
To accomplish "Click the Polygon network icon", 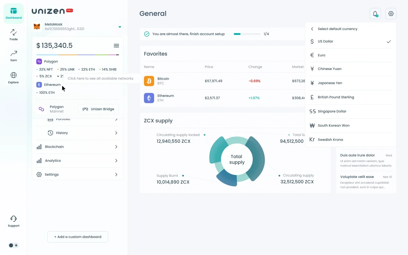I will coord(39,61).
